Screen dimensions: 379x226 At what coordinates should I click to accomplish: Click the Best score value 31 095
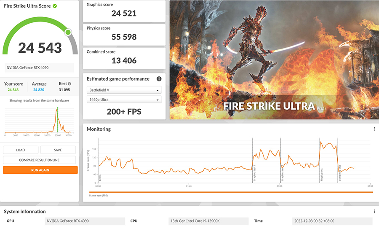[x=64, y=90]
